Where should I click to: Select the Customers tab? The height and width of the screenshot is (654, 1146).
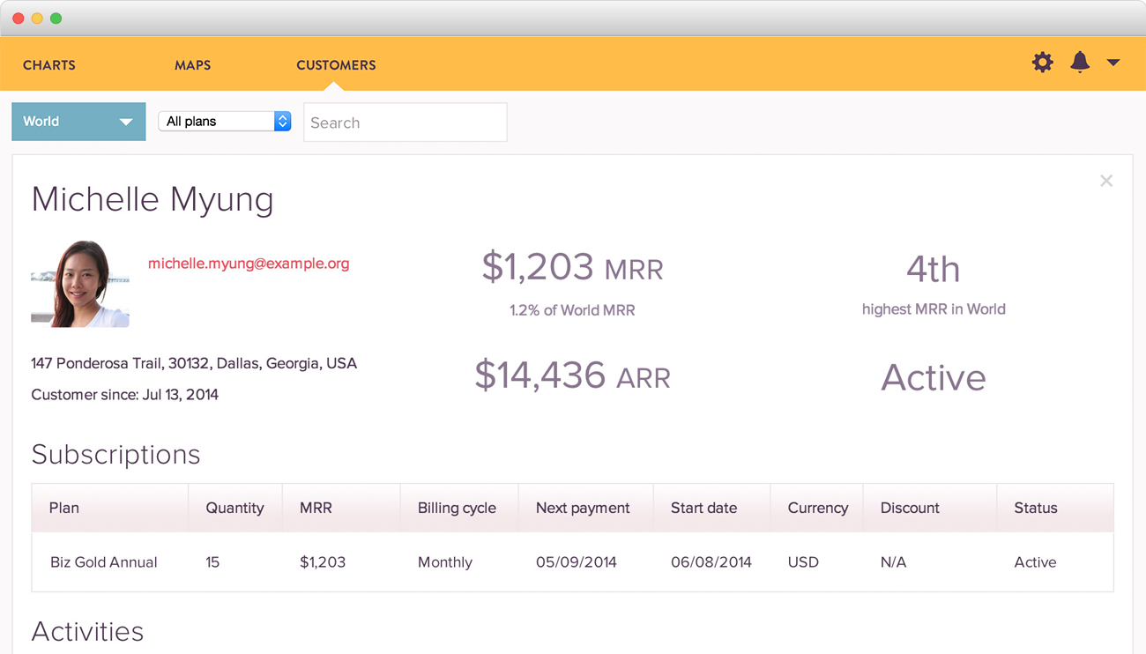coord(336,65)
